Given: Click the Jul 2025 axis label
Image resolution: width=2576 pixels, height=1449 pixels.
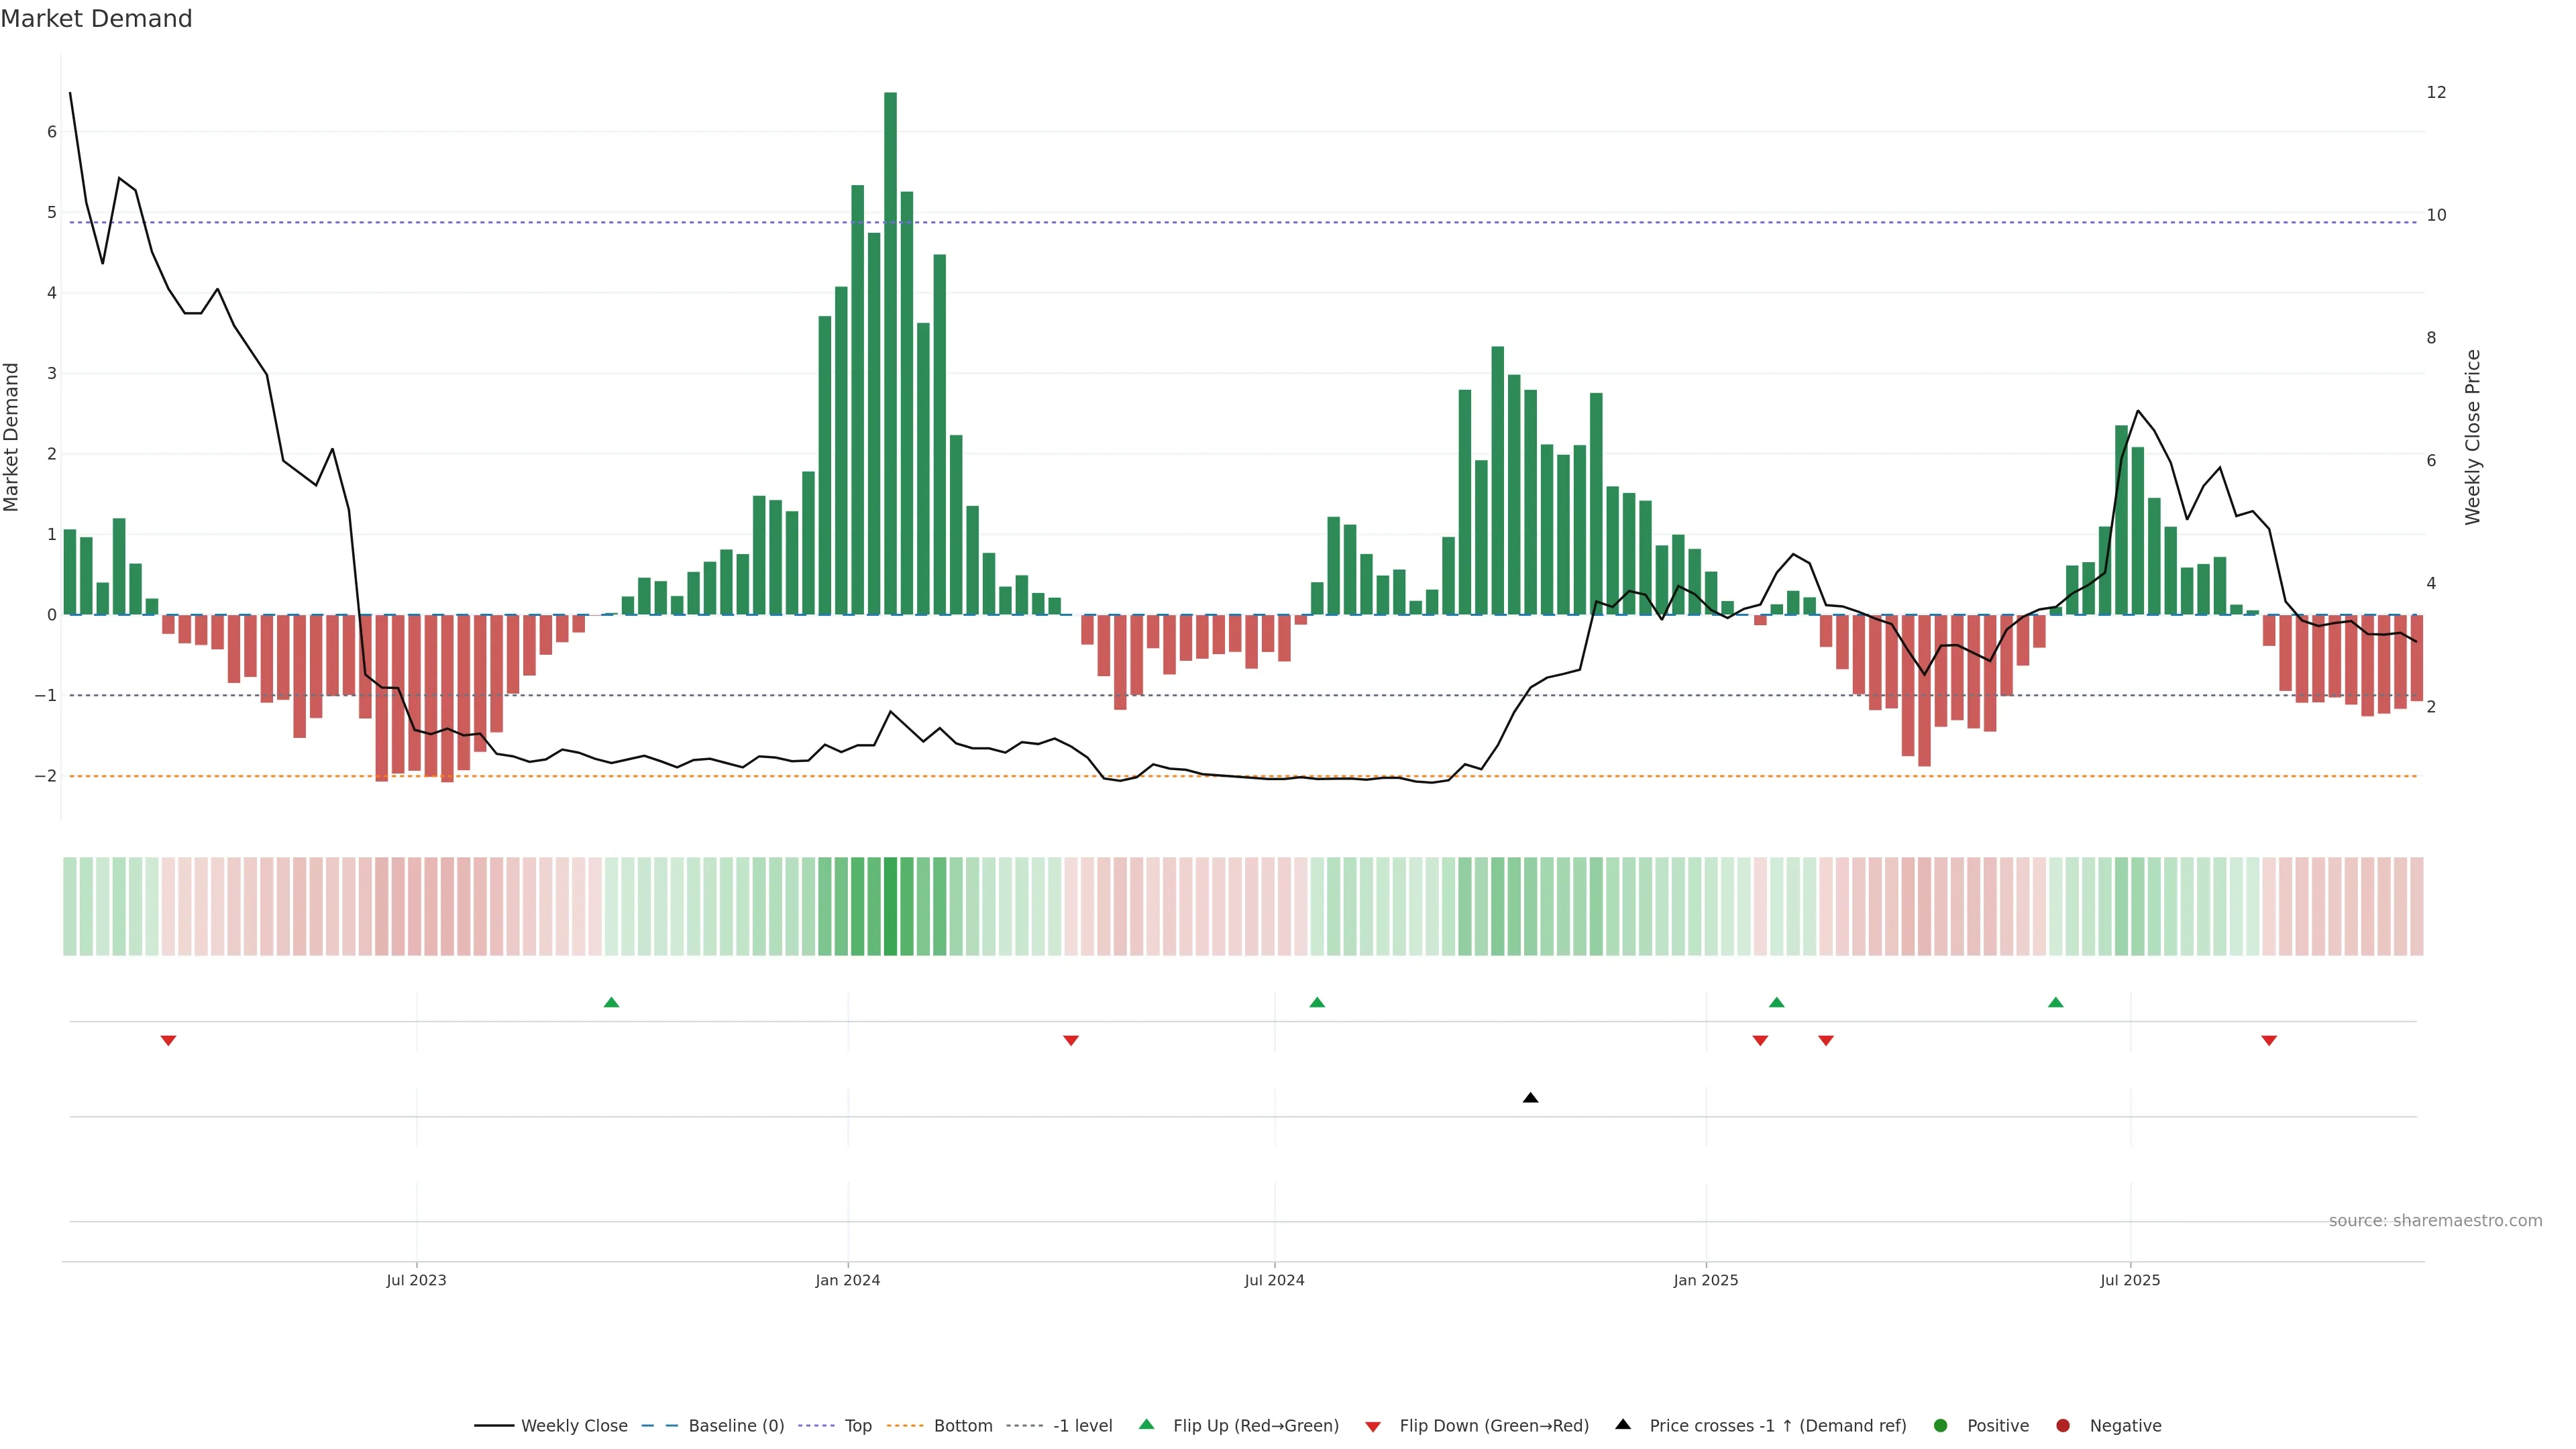Looking at the screenshot, I should 2130,1280.
